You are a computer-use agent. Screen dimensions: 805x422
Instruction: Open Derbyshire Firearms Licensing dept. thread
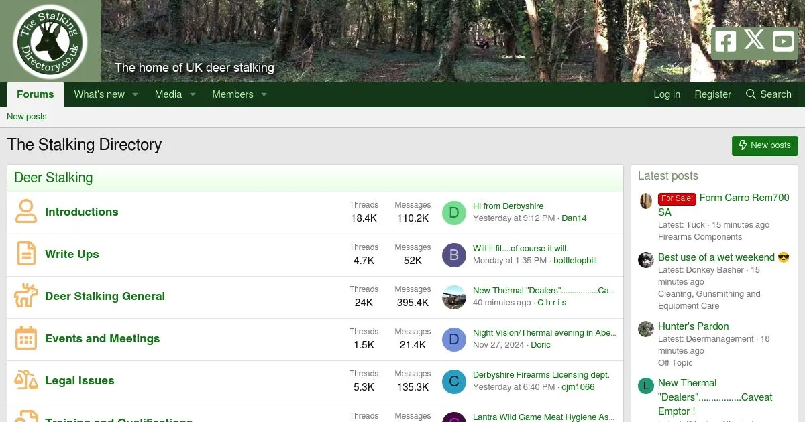(541, 375)
